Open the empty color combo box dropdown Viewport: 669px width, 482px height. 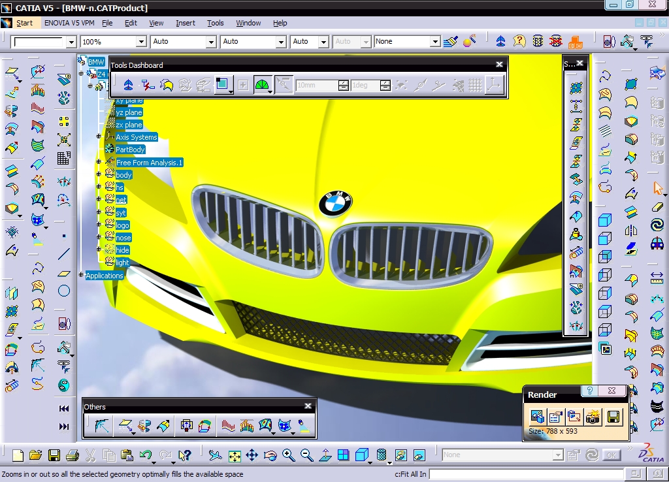71,42
